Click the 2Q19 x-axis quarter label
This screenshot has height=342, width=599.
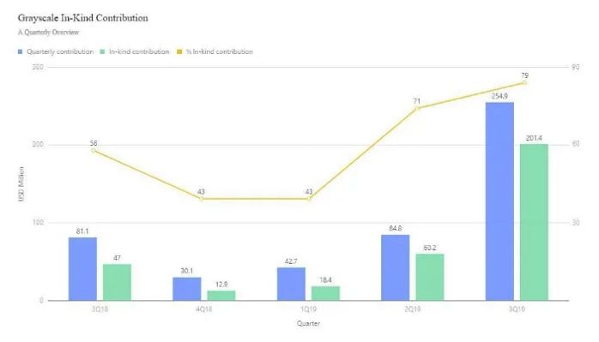(x=413, y=309)
